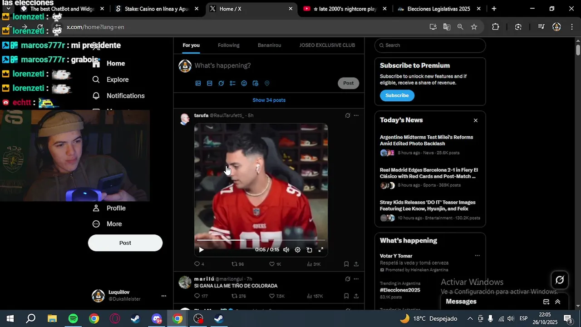
Task: Close the Today's News panel
Action: tap(476, 120)
